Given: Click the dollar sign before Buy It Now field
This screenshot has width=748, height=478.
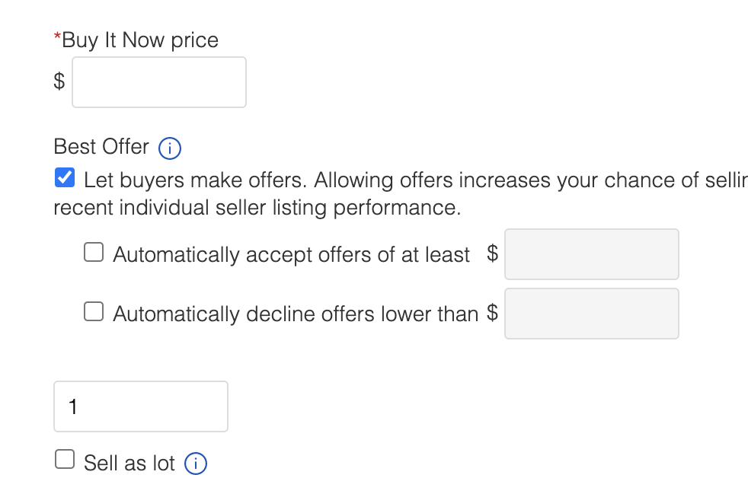Looking at the screenshot, I should click(59, 81).
